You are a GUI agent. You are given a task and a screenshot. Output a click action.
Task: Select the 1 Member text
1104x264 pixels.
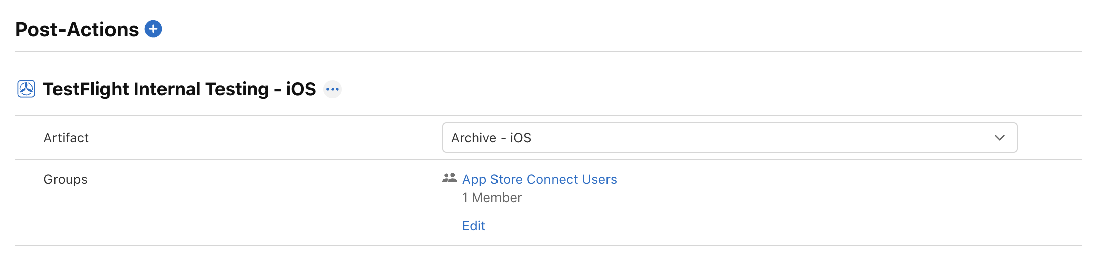pyautogui.click(x=492, y=197)
